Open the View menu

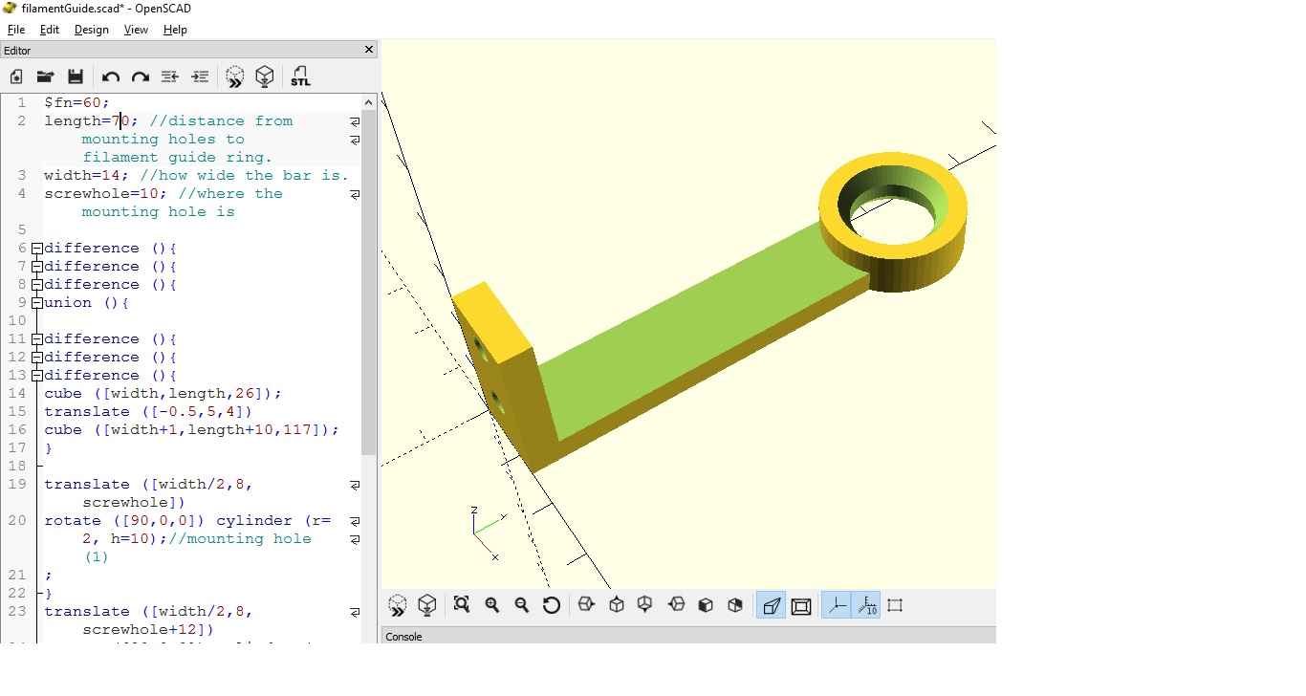point(136,30)
